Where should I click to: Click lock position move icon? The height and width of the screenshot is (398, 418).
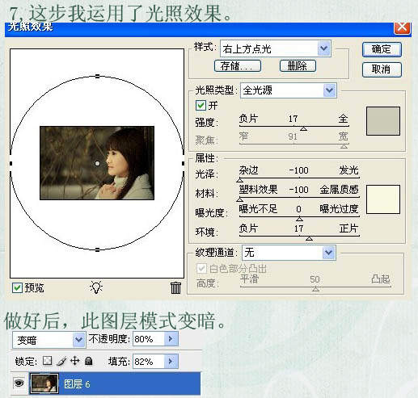(x=74, y=361)
